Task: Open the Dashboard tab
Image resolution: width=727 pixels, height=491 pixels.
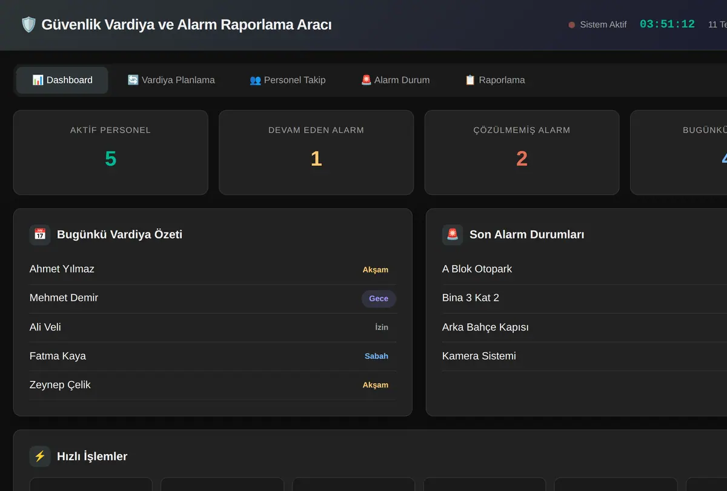Action: [x=62, y=80]
